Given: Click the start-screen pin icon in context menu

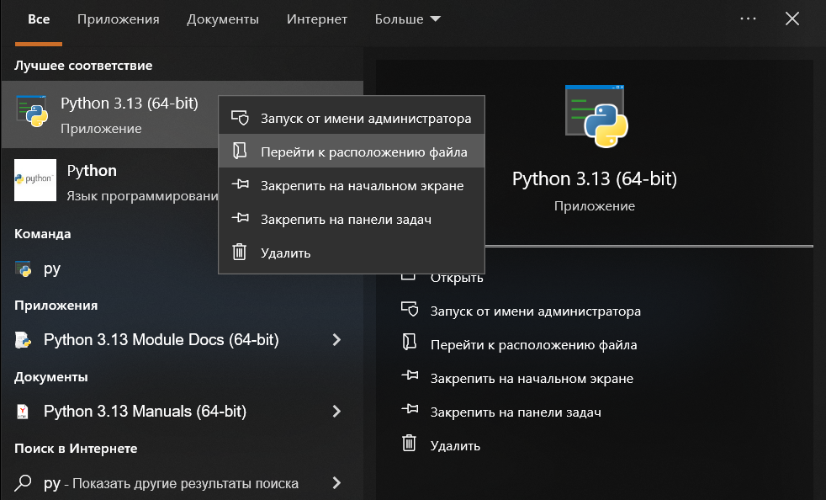Looking at the screenshot, I should coord(241,184).
